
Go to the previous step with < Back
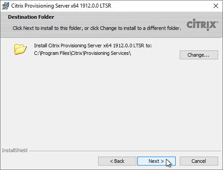click(x=117, y=161)
